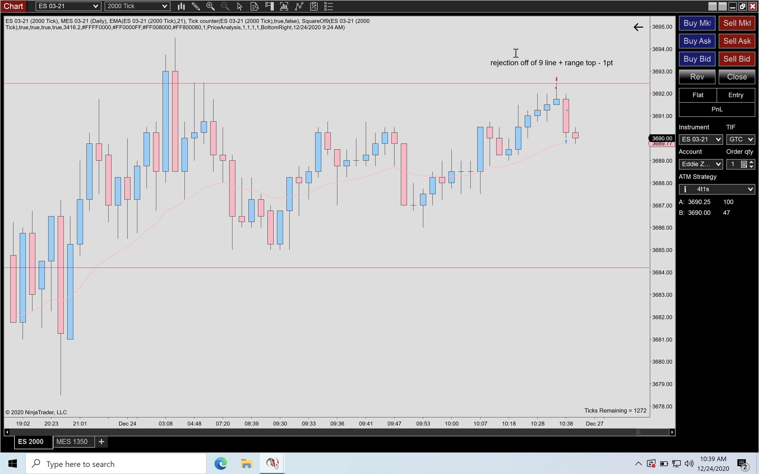This screenshot has width=759, height=474.
Task: Click the B: 3690.00 bid price line
Action: pyautogui.click(x=704, y=213)
